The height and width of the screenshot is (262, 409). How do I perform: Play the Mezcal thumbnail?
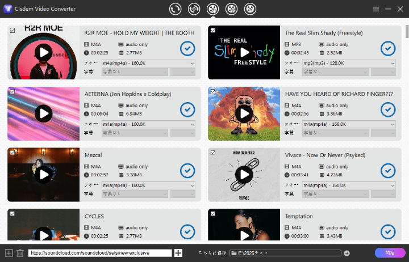click(44, 175)
